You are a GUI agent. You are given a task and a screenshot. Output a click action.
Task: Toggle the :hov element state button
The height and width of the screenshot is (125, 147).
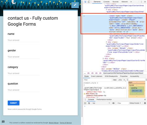(114, 80)
